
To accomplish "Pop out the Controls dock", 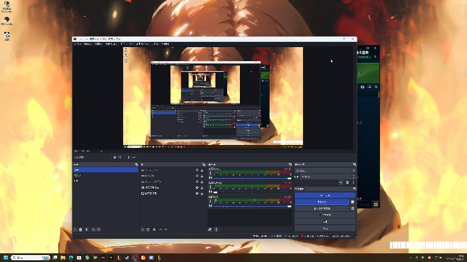I will pyautogui.click(x=354, y=189).
